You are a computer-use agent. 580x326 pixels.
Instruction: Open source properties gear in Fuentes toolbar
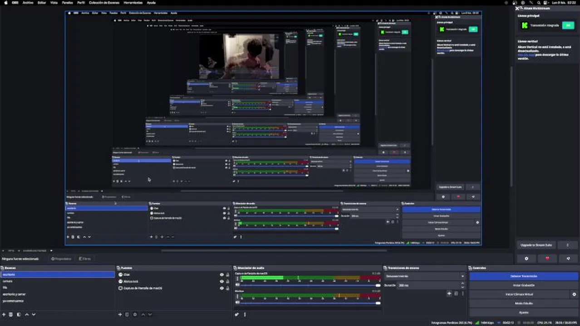point(135,314)
